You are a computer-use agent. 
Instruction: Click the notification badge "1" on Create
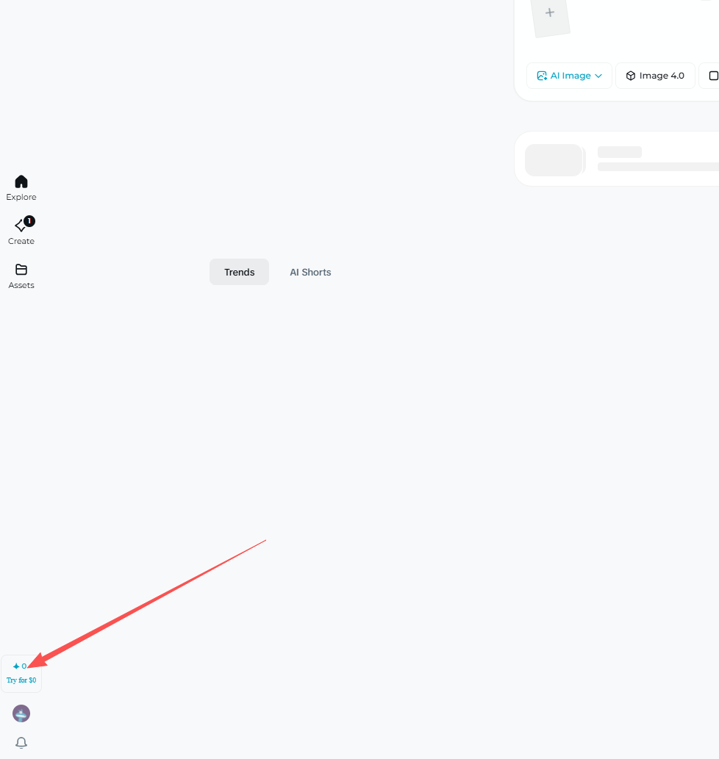29,220
